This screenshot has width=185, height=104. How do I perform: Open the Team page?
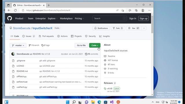[31, 18]
